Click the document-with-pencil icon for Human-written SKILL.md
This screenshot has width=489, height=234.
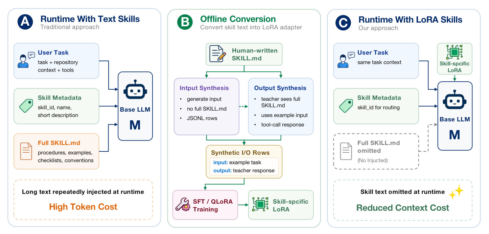click(x=217, y=54)
